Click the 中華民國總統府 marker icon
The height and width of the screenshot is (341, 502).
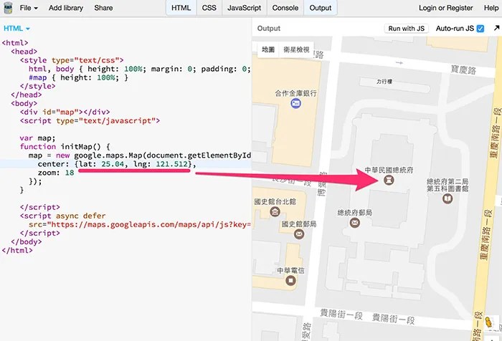[389, 180]
